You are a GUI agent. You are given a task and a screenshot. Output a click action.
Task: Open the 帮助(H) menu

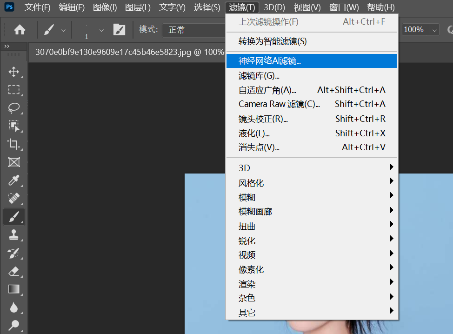[x=381, y=7]
